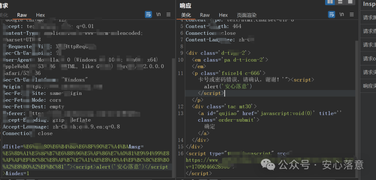The height and width of the screenshot is (180, 376).
Task: Toggle \n non-printable characters in request panel
Action: point(158,14)
